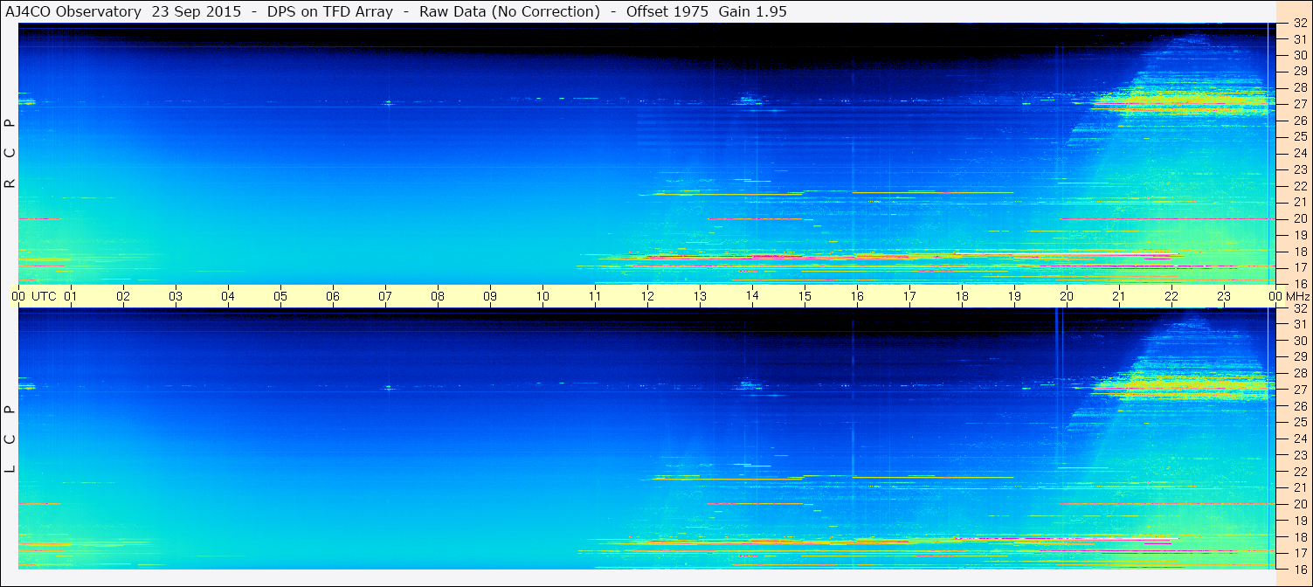Click 'Raw Data (No Correction)' header text
Screen dimensions: 1313x587
509,11
